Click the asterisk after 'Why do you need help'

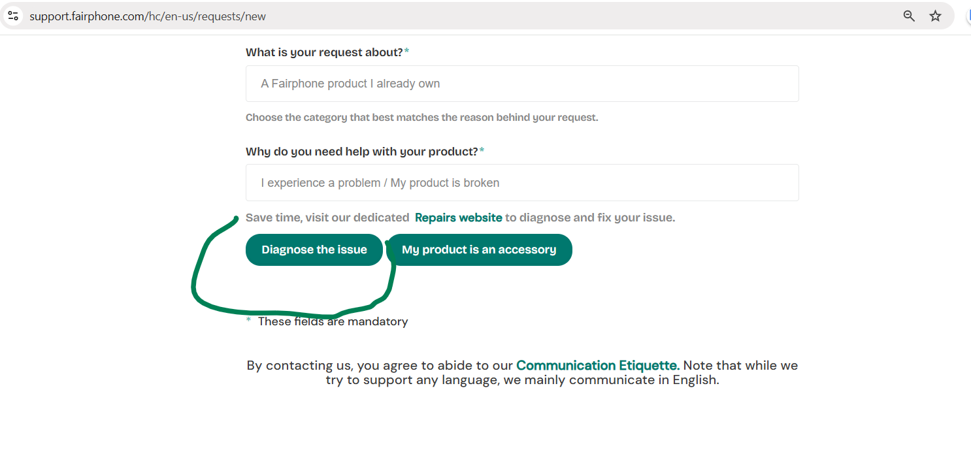coord(482,150)
